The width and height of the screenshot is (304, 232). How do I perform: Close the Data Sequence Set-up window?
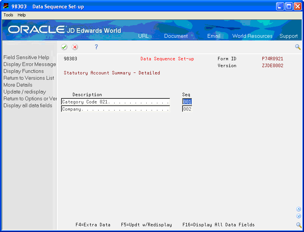[x=298, y=6]
